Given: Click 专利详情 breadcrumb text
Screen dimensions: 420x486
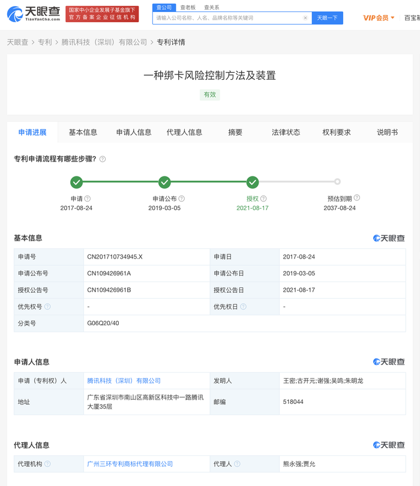Looking at the screenshot, I should 171,42.
